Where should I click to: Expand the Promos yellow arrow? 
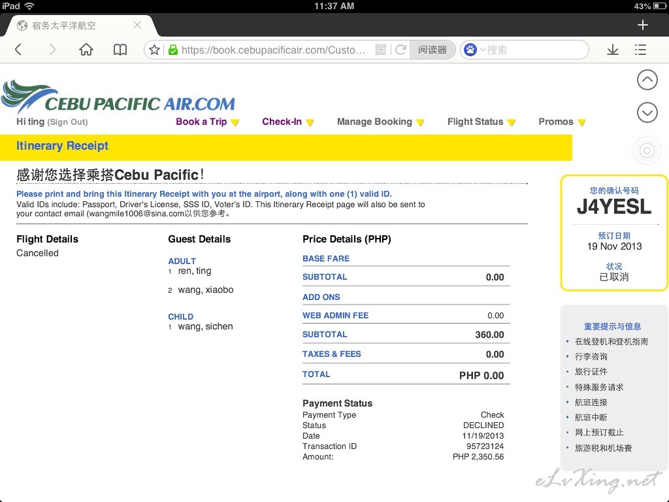pos(581,123)
